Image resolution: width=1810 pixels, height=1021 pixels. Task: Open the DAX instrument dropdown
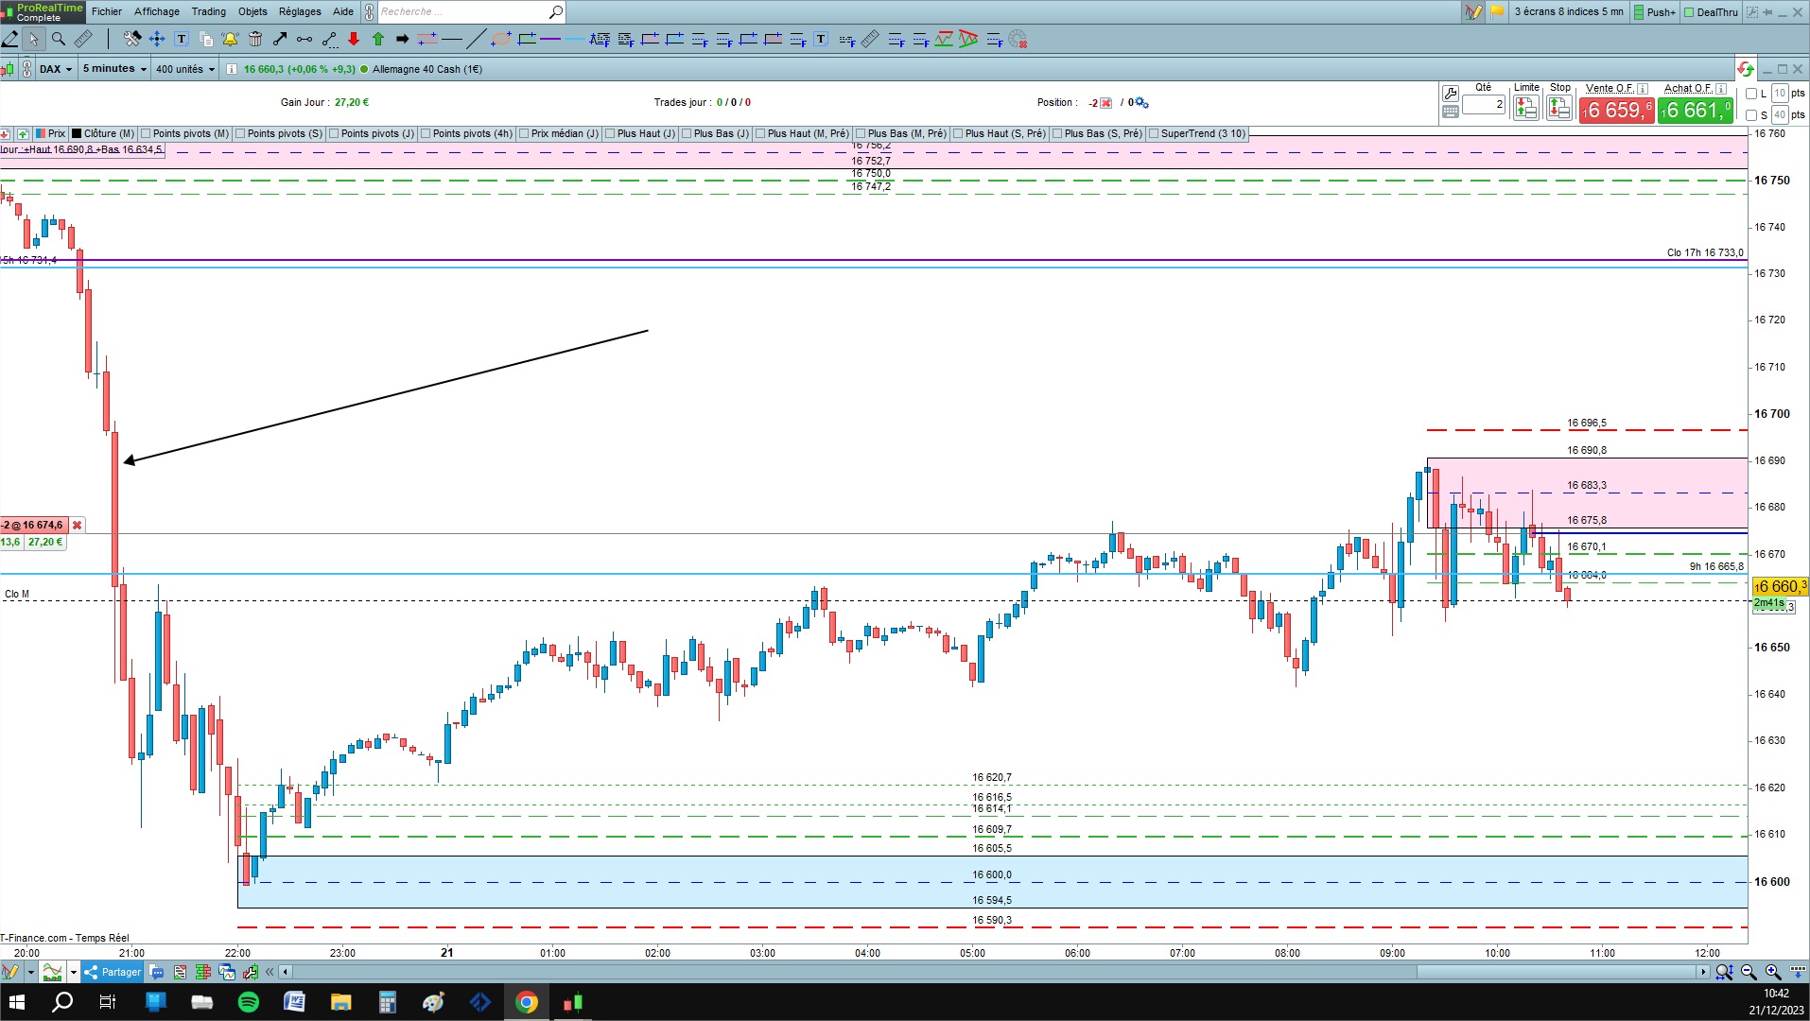(x=56, y=69)
